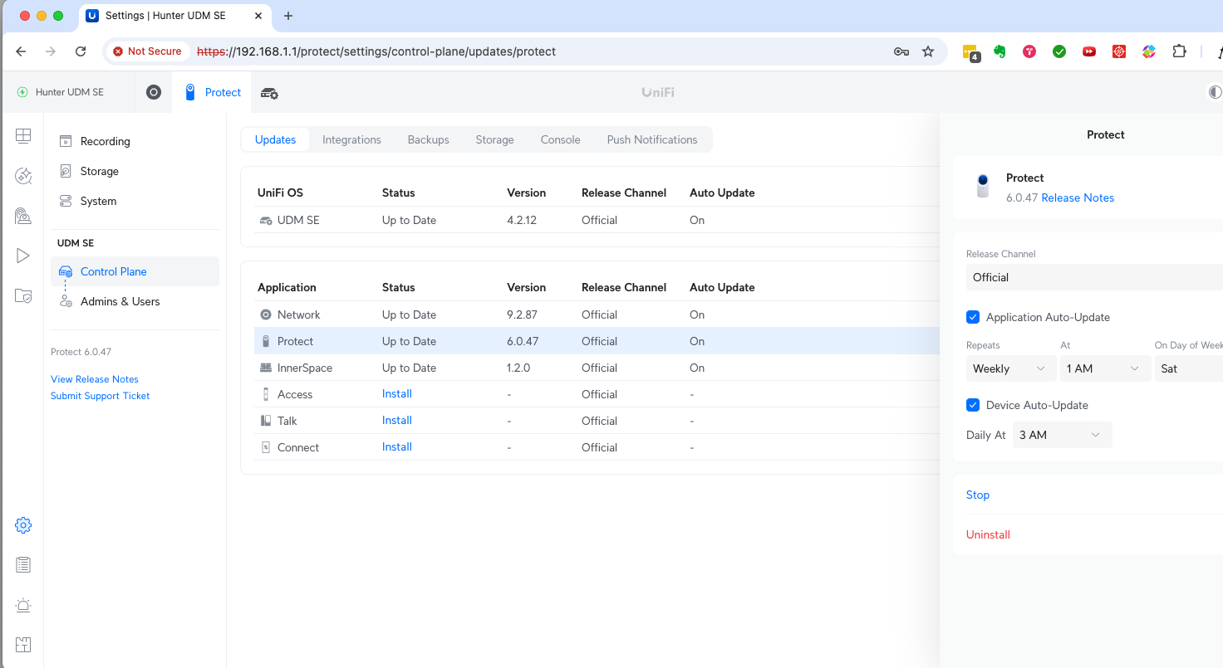
Task: Open a new browser tab
Action: click(x=288, y=16)
